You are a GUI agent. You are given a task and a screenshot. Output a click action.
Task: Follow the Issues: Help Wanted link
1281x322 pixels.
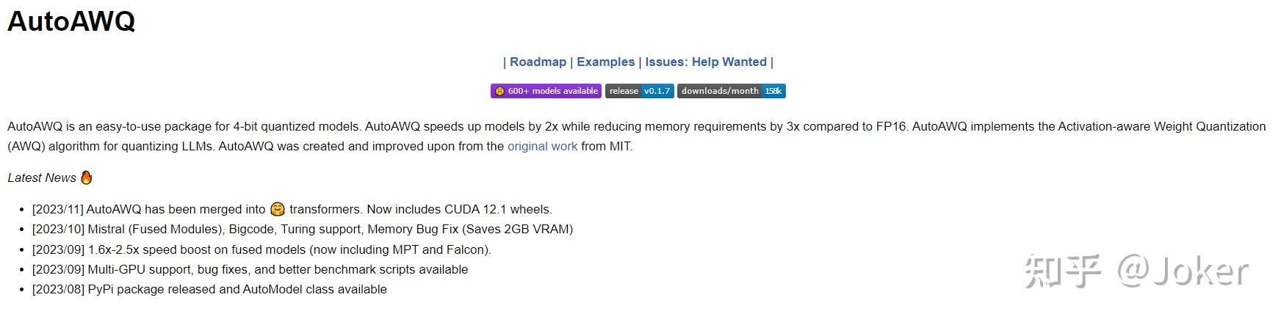click(x=705, y=62)
